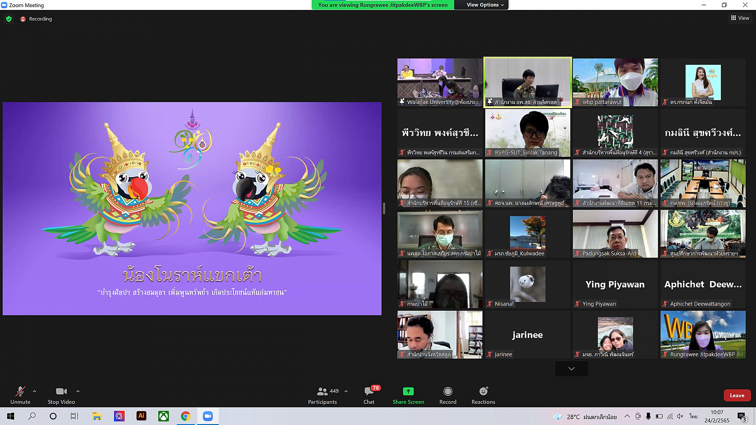Click the green encryption shield icon
Viewport: 756px width, 425px height.
point(9,19)
